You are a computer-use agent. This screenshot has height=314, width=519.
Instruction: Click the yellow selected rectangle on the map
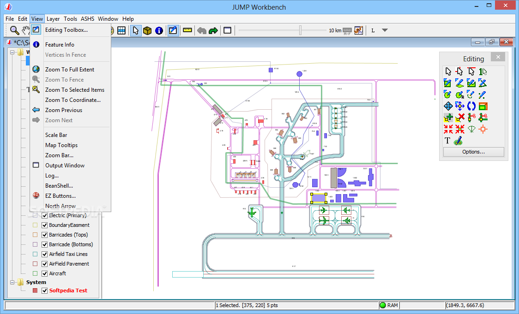pos(319,198)
